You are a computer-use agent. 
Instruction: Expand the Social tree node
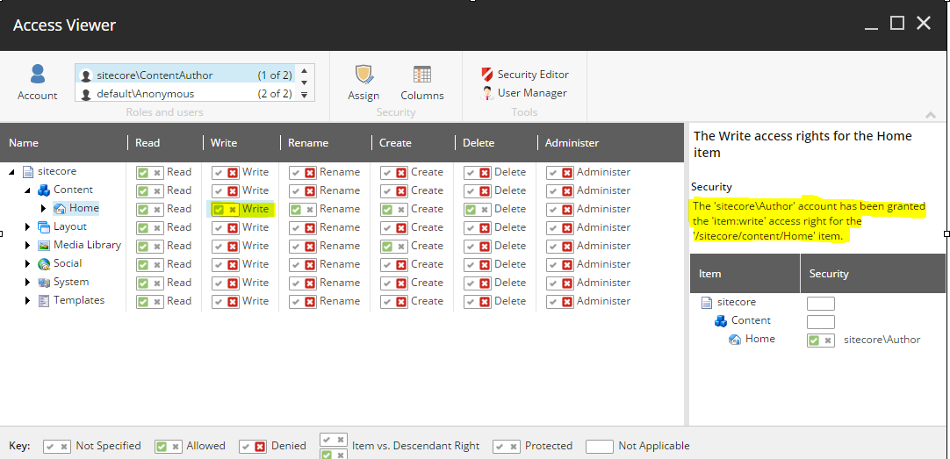[28, 264]
